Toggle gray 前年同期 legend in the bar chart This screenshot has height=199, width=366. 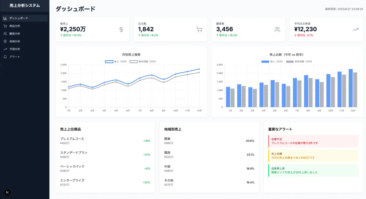tap(299, 62)
